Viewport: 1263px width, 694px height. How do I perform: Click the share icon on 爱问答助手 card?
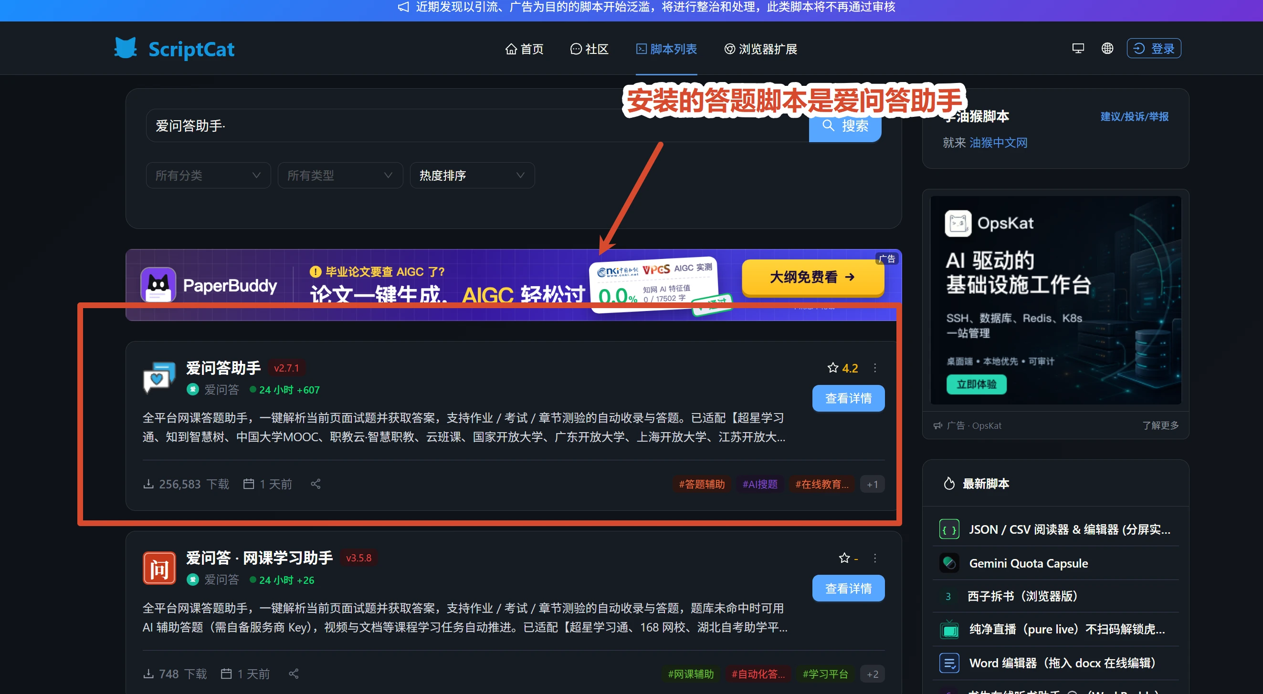point(316,484)
